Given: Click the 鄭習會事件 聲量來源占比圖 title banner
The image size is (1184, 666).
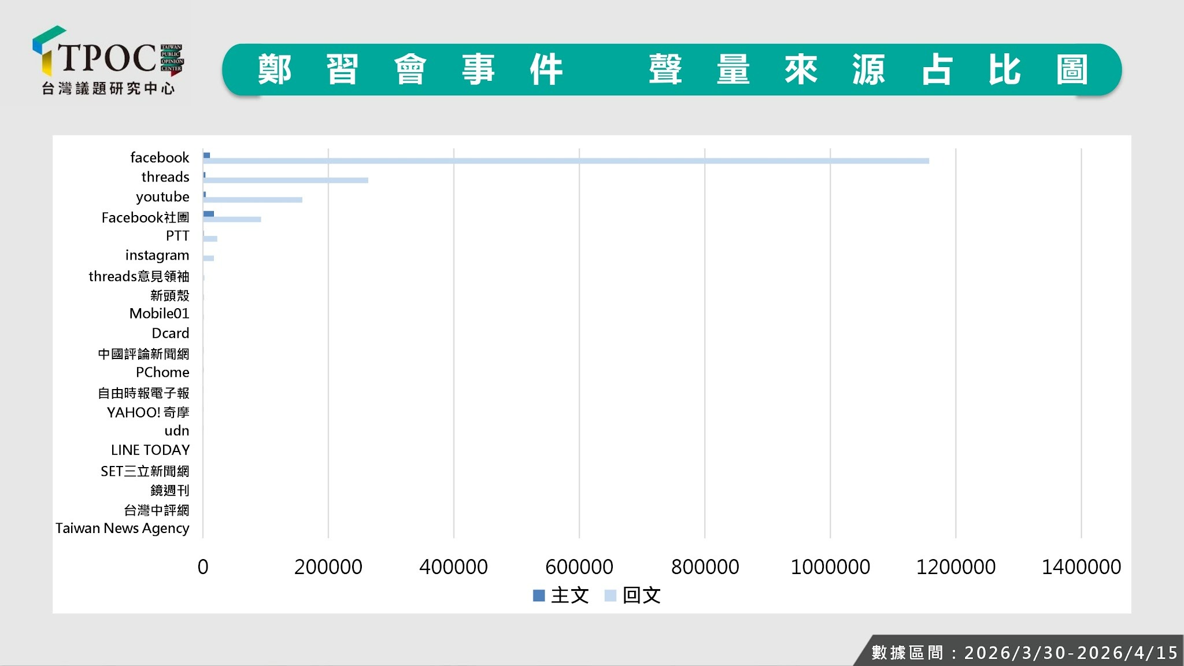Looking at the screenshot, I should (672, 70).
